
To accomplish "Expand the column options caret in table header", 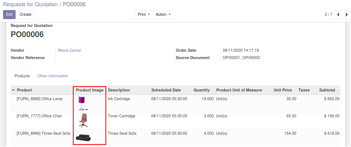I will tap(13, 90).
